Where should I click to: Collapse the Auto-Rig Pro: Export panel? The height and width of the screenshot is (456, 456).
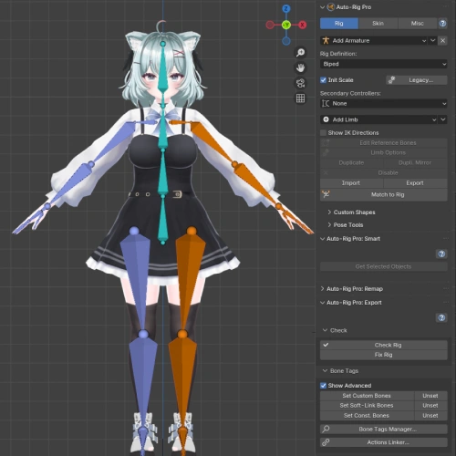pyautogui.click(x=351, y=303)
